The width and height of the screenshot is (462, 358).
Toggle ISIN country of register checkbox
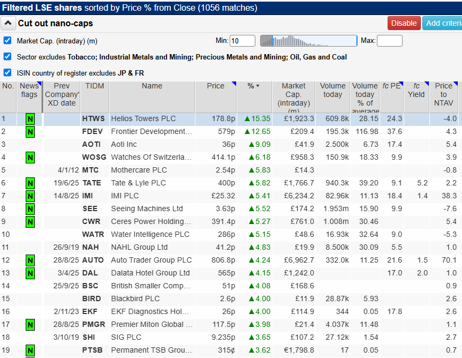click(7, 72)
